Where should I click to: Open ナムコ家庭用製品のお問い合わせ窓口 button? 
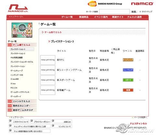click(30, 131)
